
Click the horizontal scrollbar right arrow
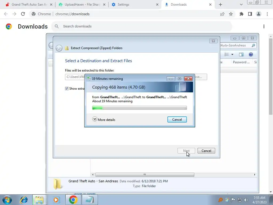(x=255, y=175)
